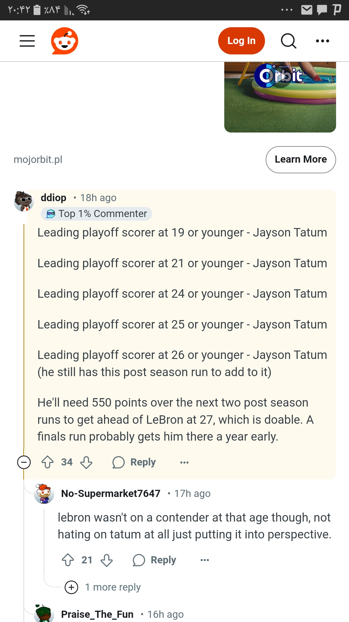The image size is (349, 622).
Task: Open the mojorbit.pl ad link
Action: point(38,159)
